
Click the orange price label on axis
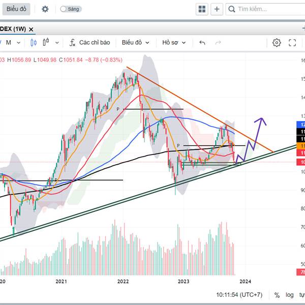pos(301,146)
